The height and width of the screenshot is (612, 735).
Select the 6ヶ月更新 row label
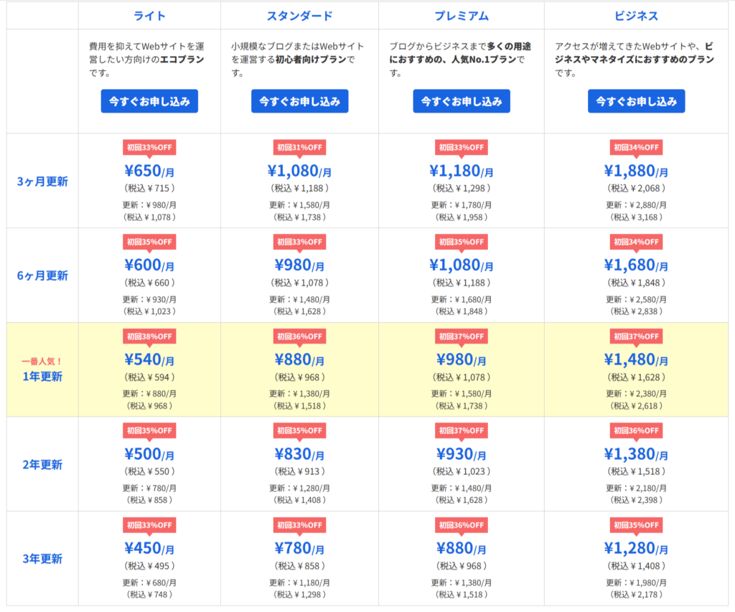pos(42,276)
